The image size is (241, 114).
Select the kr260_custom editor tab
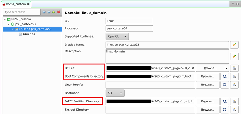point(16,4)
